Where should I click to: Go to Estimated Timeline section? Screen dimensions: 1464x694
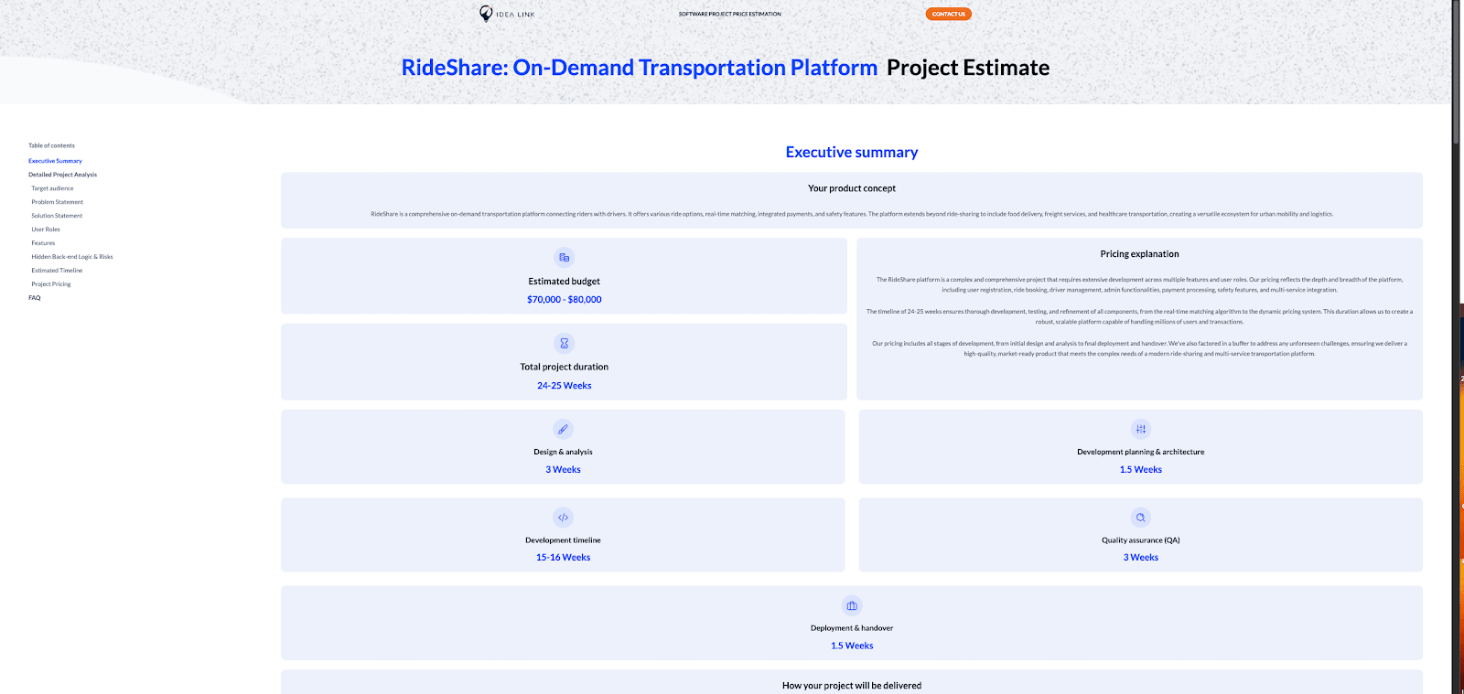pos(57,271)
